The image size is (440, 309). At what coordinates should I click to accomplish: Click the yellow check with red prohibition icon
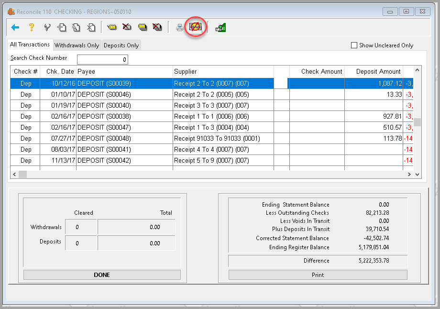(x=195, y=27)
